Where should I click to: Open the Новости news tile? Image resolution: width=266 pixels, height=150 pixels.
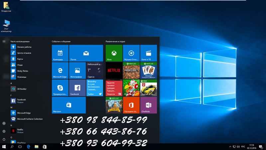point(114,88)
